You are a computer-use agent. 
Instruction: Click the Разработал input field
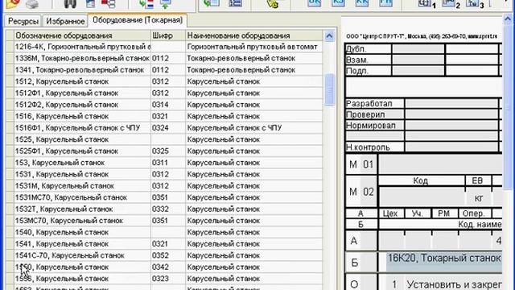pos(451,103)
